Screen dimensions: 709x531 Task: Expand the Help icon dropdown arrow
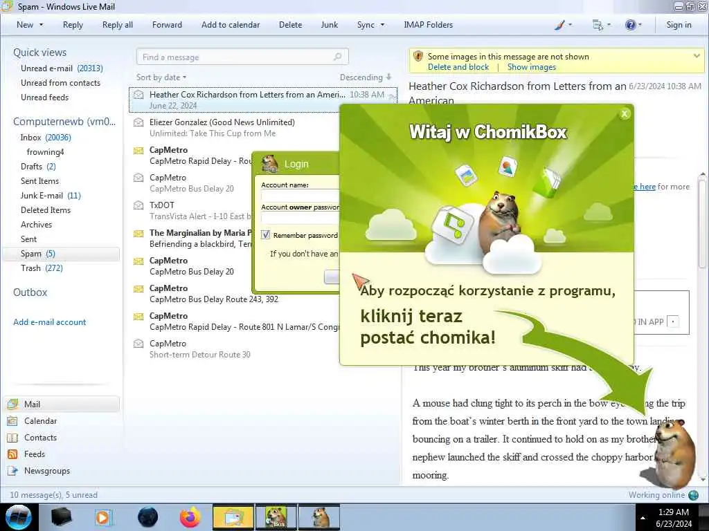tap(640, 25)
